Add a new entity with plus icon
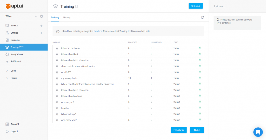The image size is (266, 140). coord(41,33)
